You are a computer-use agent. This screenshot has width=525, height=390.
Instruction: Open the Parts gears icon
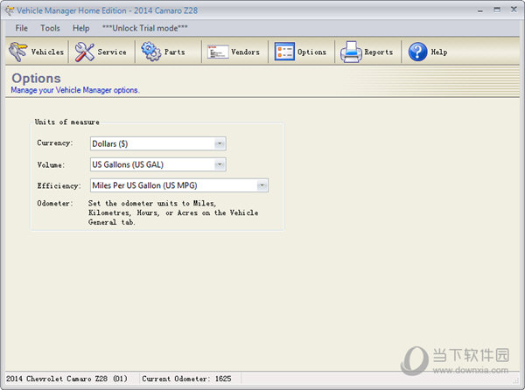(x=151, y=52)
